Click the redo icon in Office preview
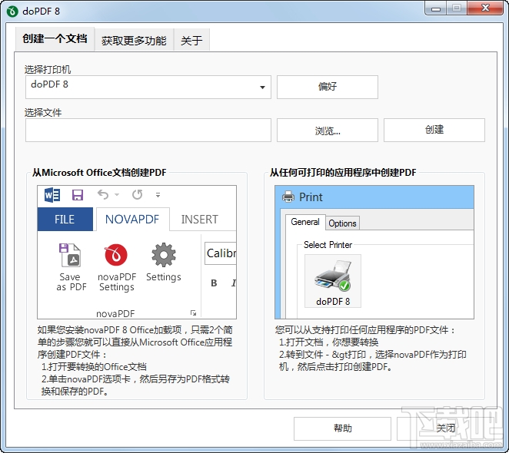 pyautogui.click(x=137, y=194)
